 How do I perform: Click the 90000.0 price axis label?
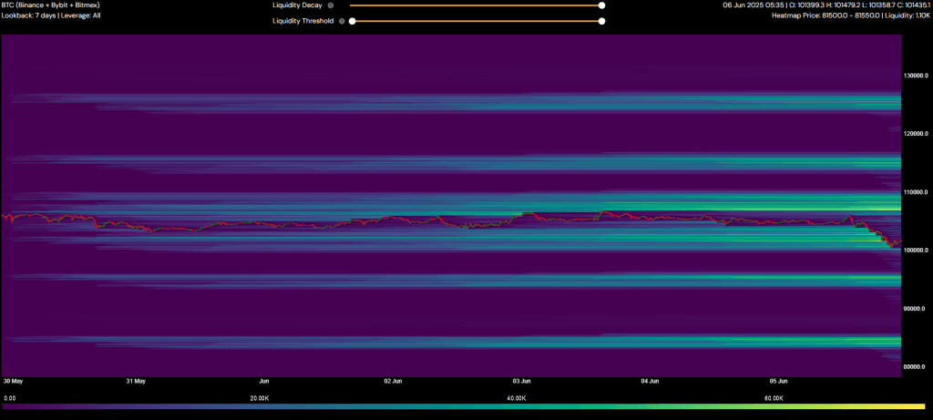[x=916, y=309]
